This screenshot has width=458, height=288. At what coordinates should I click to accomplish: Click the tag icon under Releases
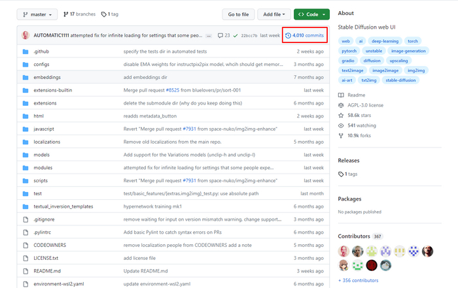[341, 174]
